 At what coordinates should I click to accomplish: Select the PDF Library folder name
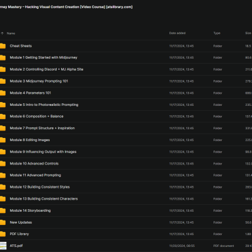click(20, 234)
